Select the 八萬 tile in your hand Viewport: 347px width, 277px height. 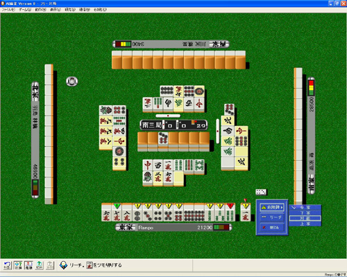[x=127, y=213]
